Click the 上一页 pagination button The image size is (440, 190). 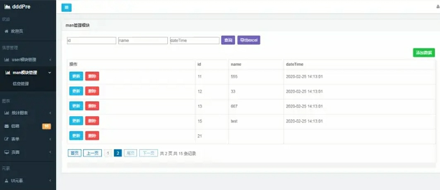point(93,153)
